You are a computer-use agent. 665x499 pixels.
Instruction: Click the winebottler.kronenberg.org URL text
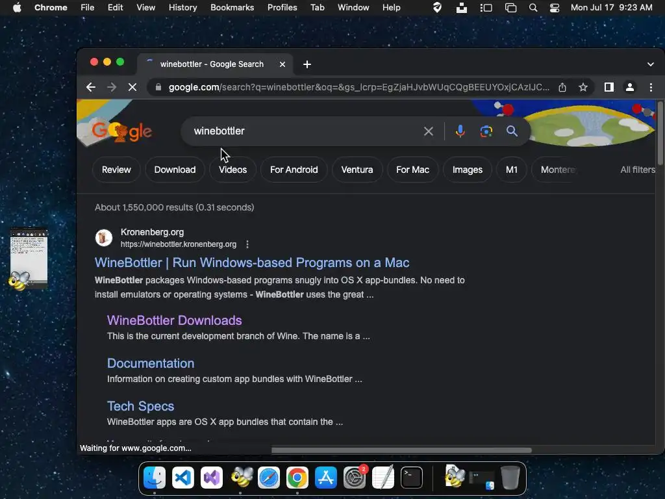click(179, 244)
